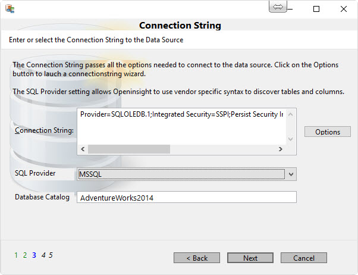Jump to wizard step 5
This screenshot has height=275, width=358.
[51, 255]
